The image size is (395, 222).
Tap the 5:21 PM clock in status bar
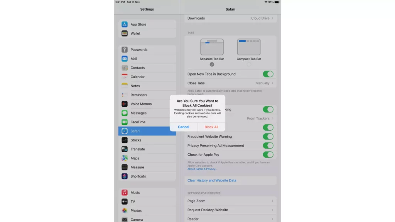[120, 2]
